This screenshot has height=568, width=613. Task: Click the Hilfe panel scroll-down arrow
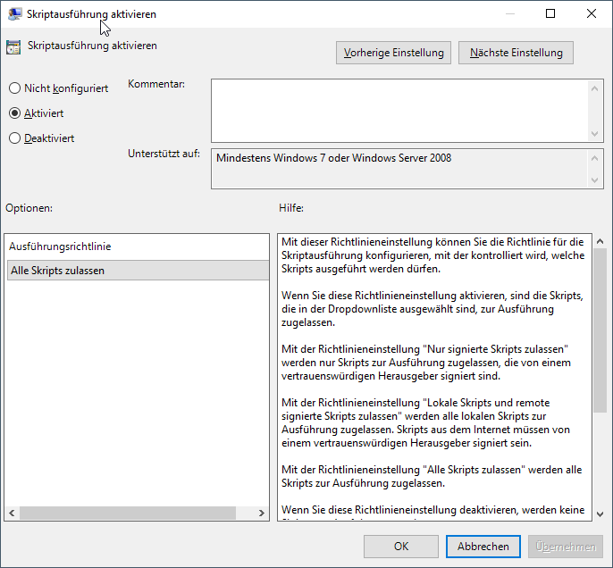[x=599, y=513]
